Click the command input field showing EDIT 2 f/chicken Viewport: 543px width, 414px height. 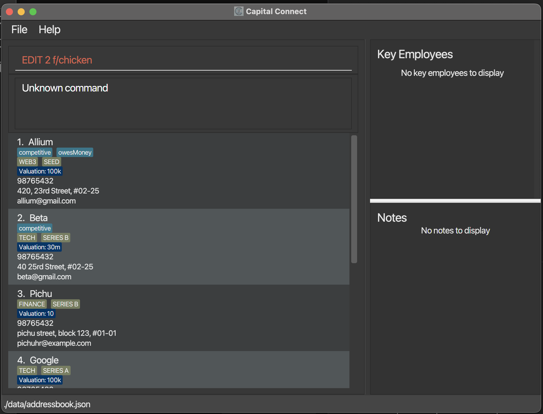click(x=183, y=60)
